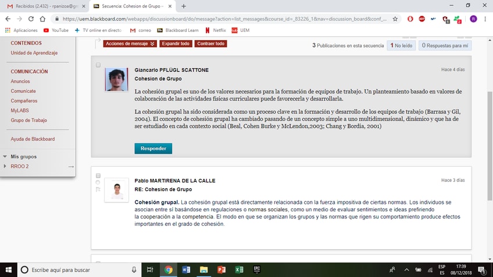The image size is (493, 277).
Task: Click the arrow icon next to RROO 2
Action: click(x=71, y=167)
